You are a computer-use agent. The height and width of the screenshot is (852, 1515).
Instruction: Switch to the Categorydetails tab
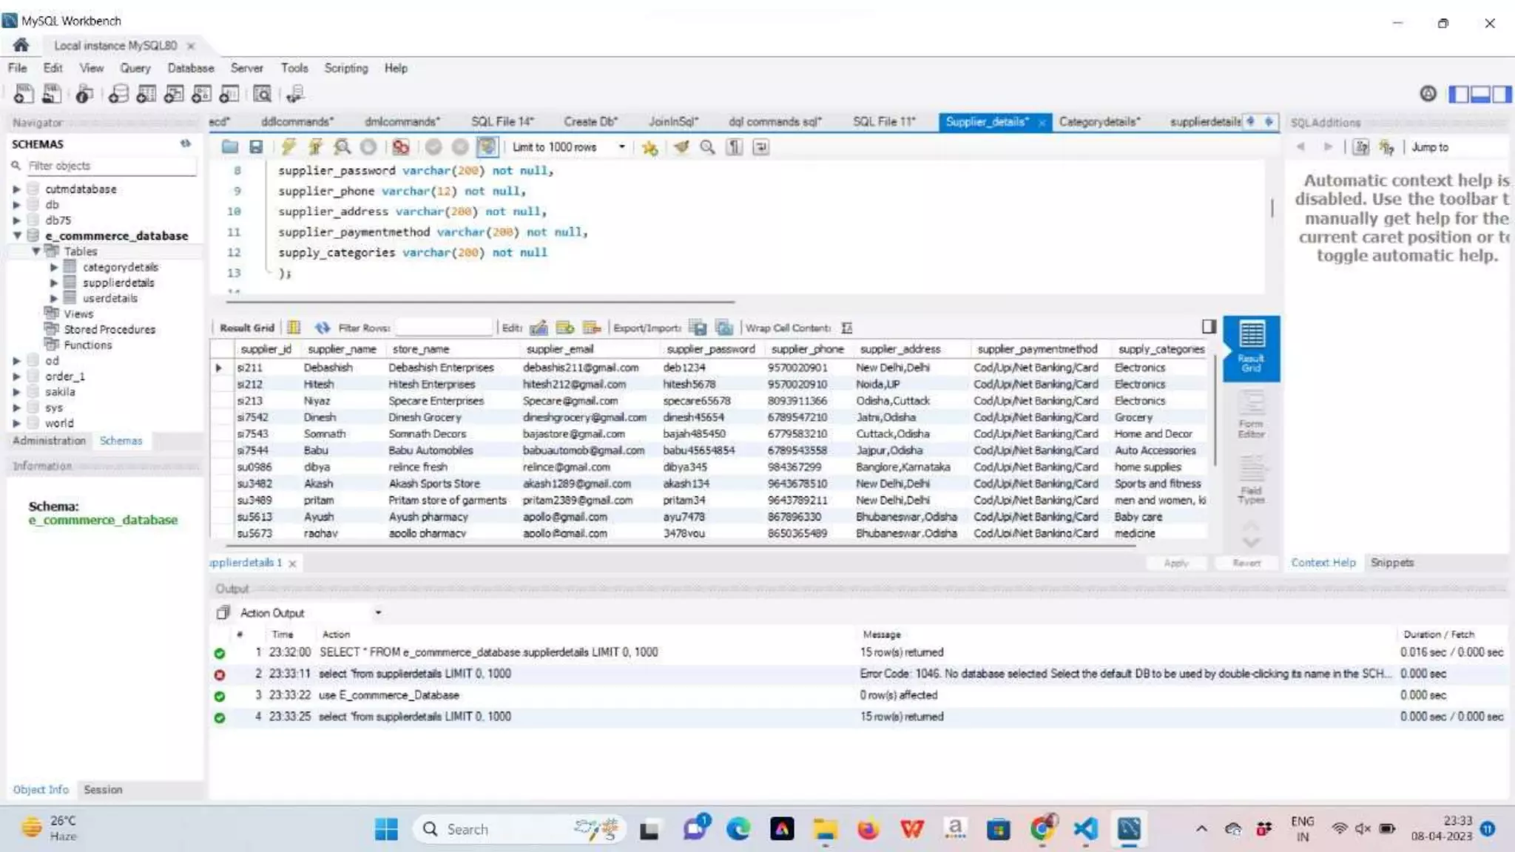(x=1099, y=121)
